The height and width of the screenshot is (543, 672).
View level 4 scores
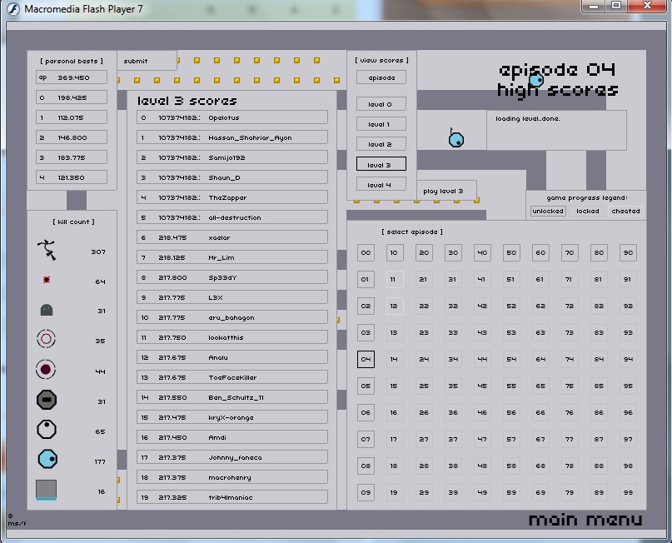click(381, 184)
